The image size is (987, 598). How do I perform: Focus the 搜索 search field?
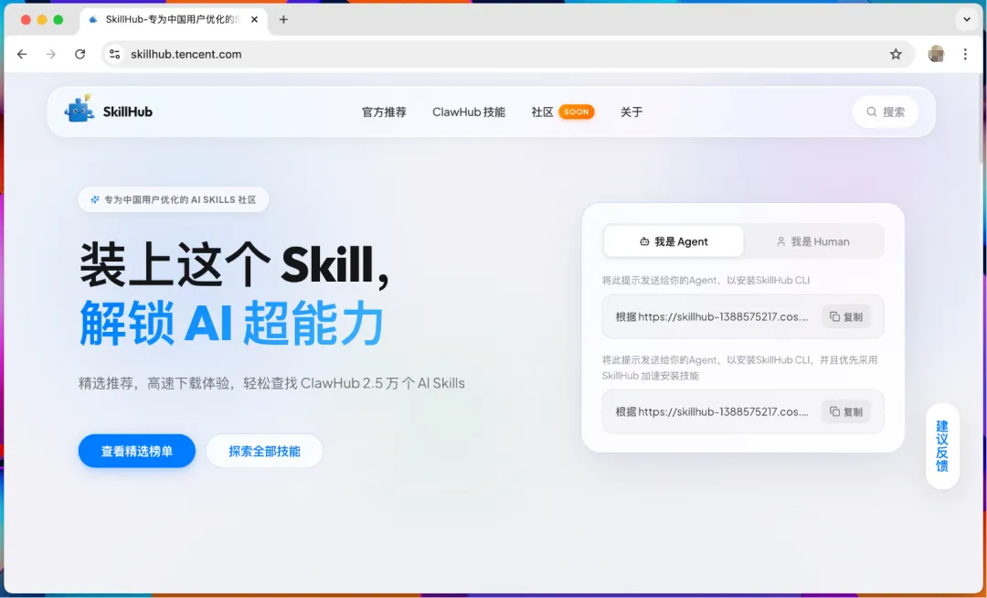click(x=885, y=112)
